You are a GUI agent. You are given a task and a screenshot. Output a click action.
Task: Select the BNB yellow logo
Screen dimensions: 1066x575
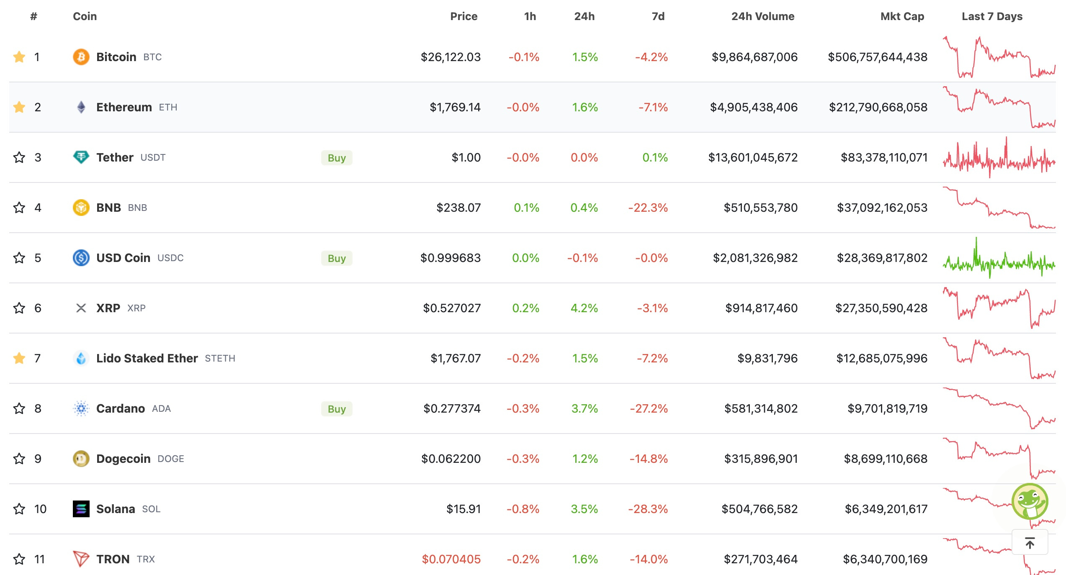81,208
